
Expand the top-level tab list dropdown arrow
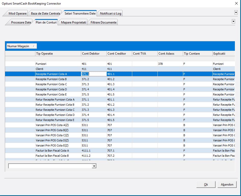tap(236, 13)
